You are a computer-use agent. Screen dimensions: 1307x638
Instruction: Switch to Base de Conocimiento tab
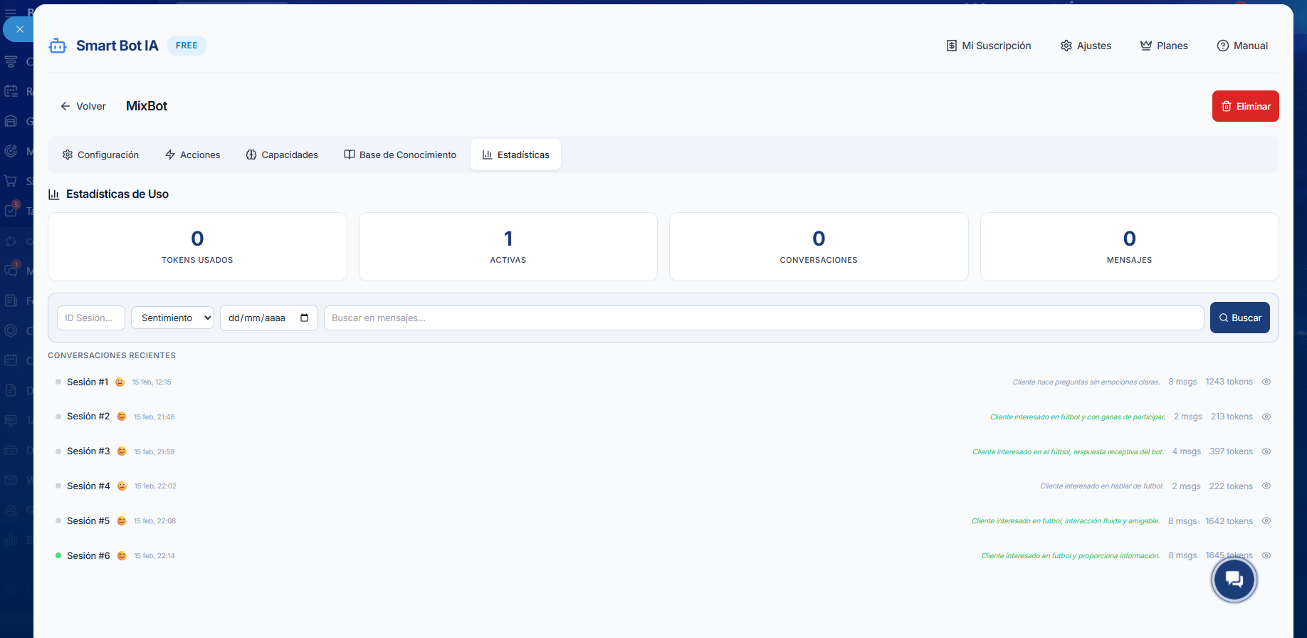tap(400, 155)
